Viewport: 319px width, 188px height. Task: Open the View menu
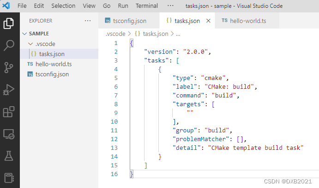point(89,6)
